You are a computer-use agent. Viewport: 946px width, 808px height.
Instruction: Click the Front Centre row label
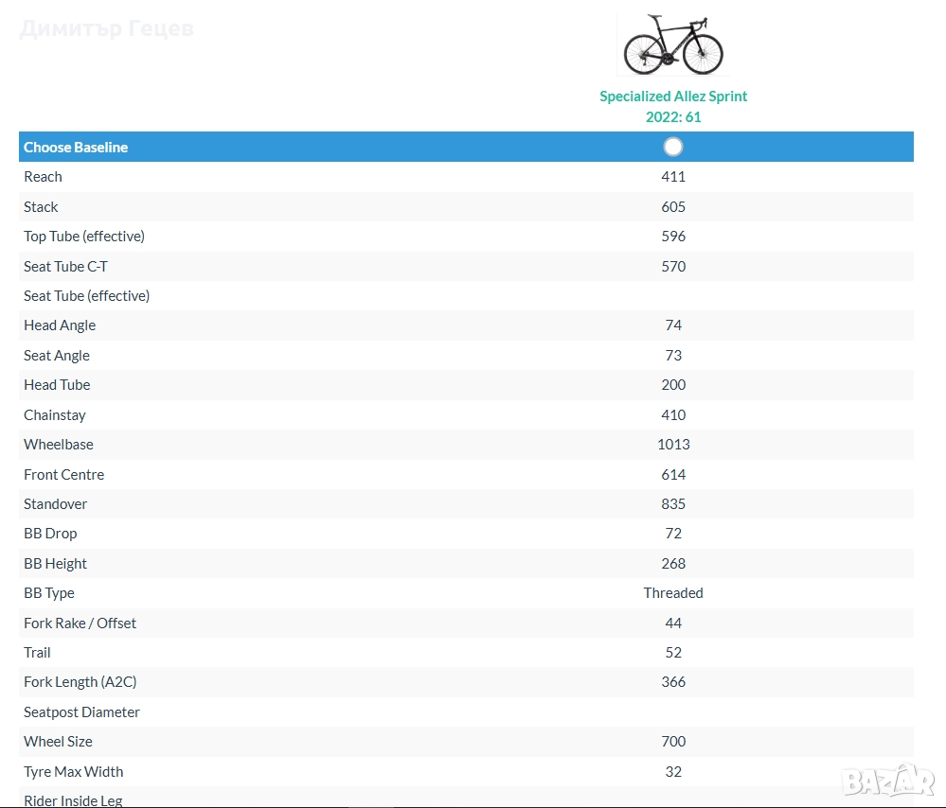63,474
